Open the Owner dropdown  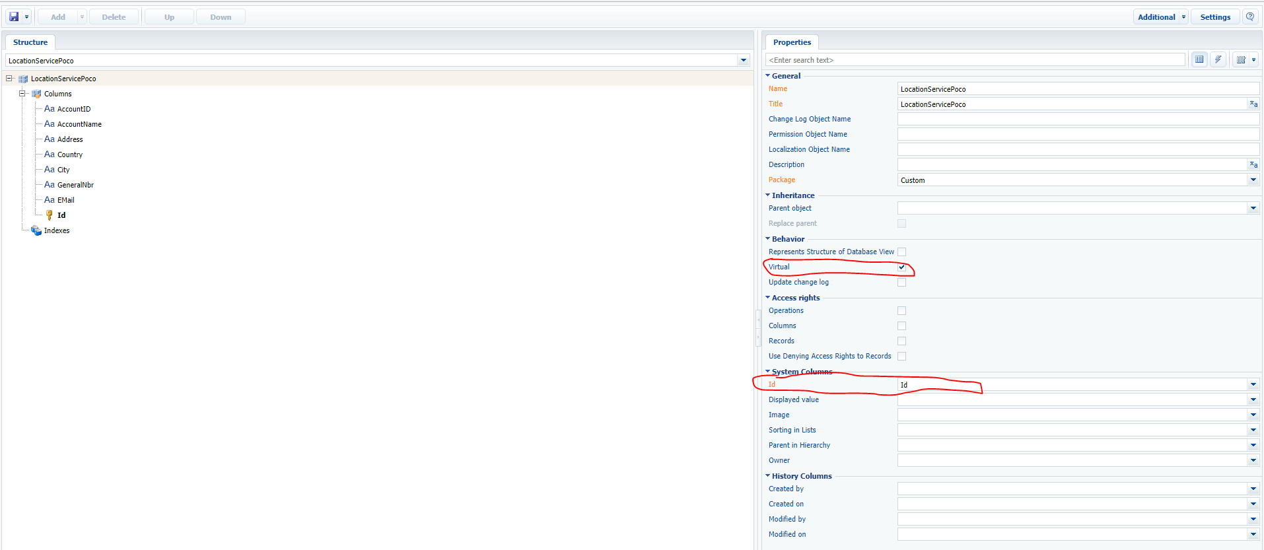(1253, 460)
